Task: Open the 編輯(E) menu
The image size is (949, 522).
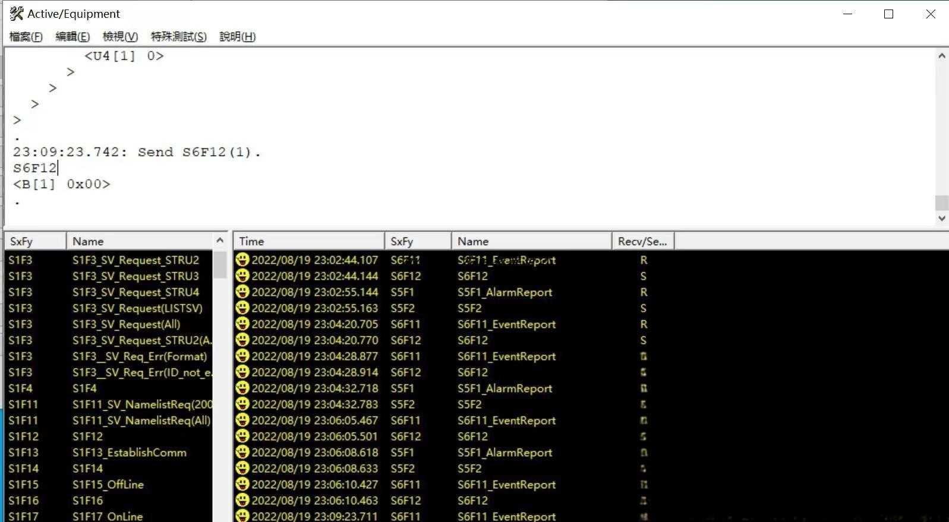Action: click(x=72, y=37)
